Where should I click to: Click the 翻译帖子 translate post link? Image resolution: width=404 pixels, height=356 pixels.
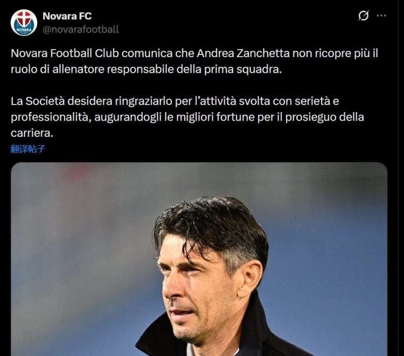[28, 149]
